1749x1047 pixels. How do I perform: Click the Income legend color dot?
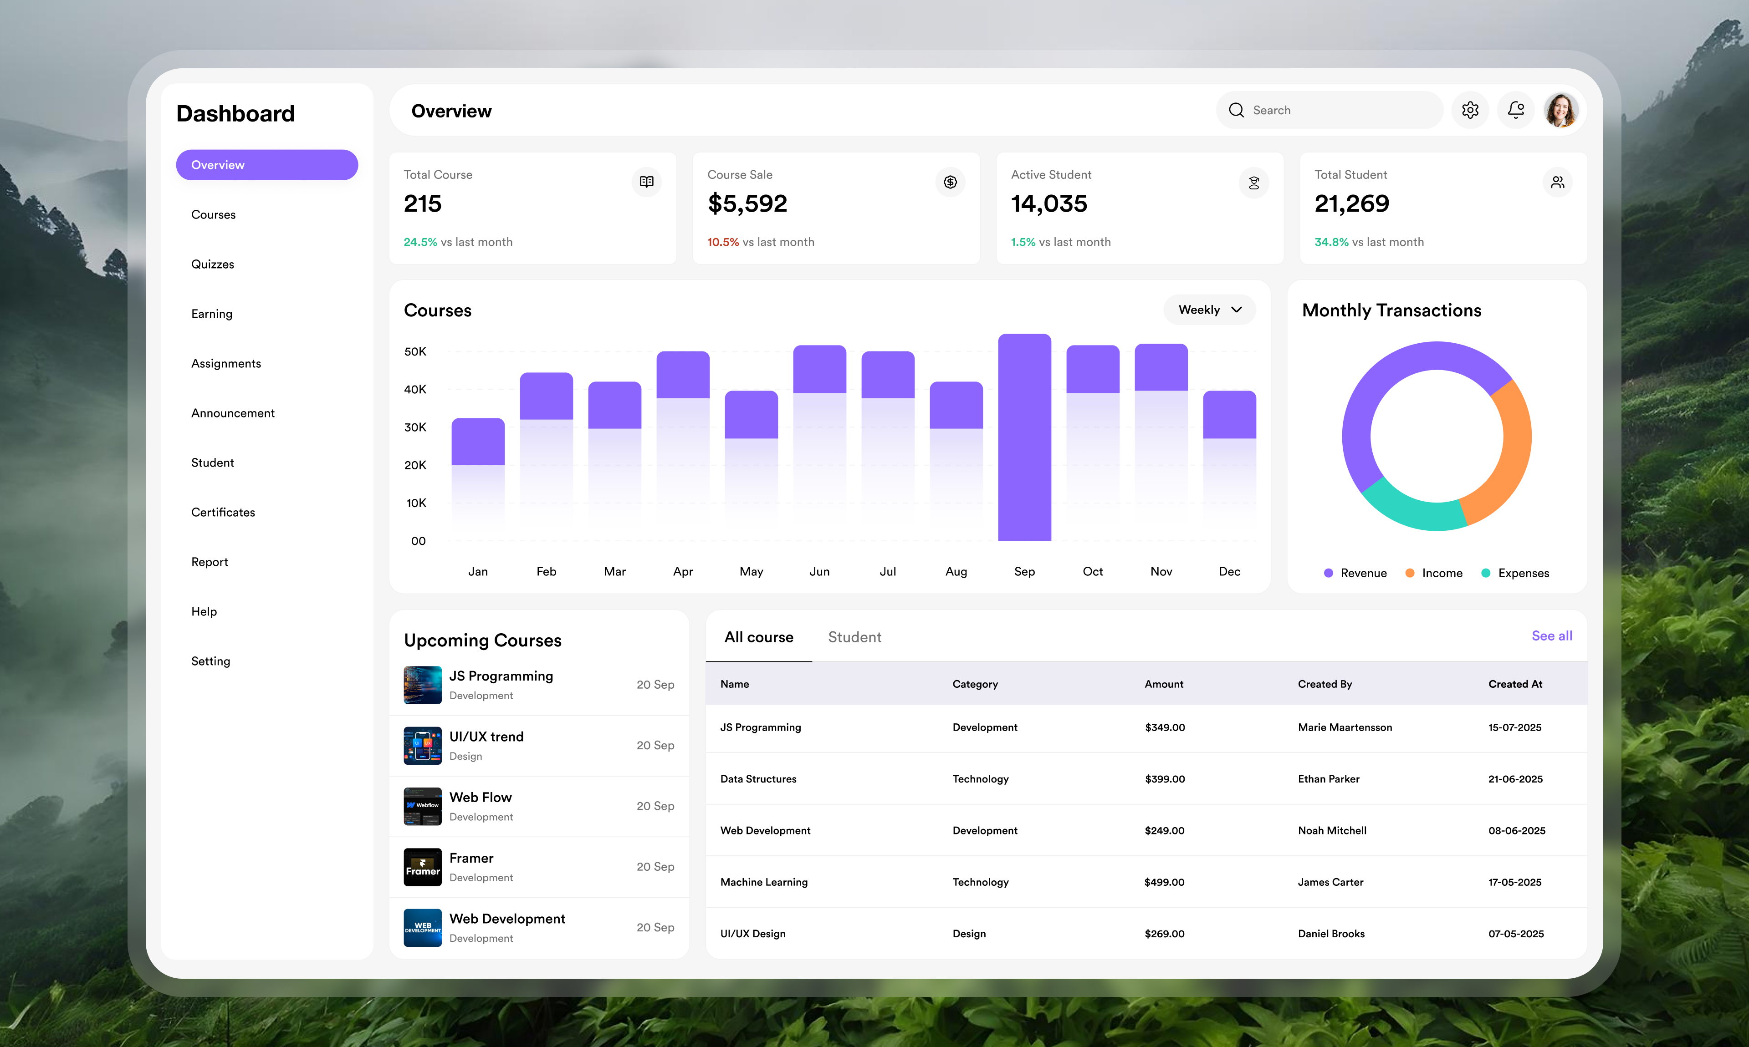click(x=1410, y=573)
